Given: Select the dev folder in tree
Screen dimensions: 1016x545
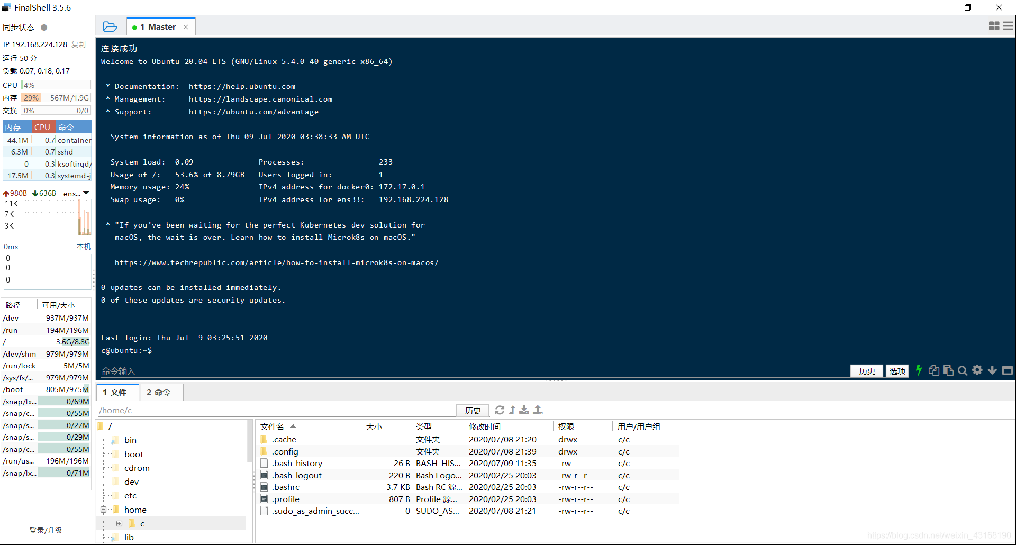Looking at the screenshot, I should (131, 482).
